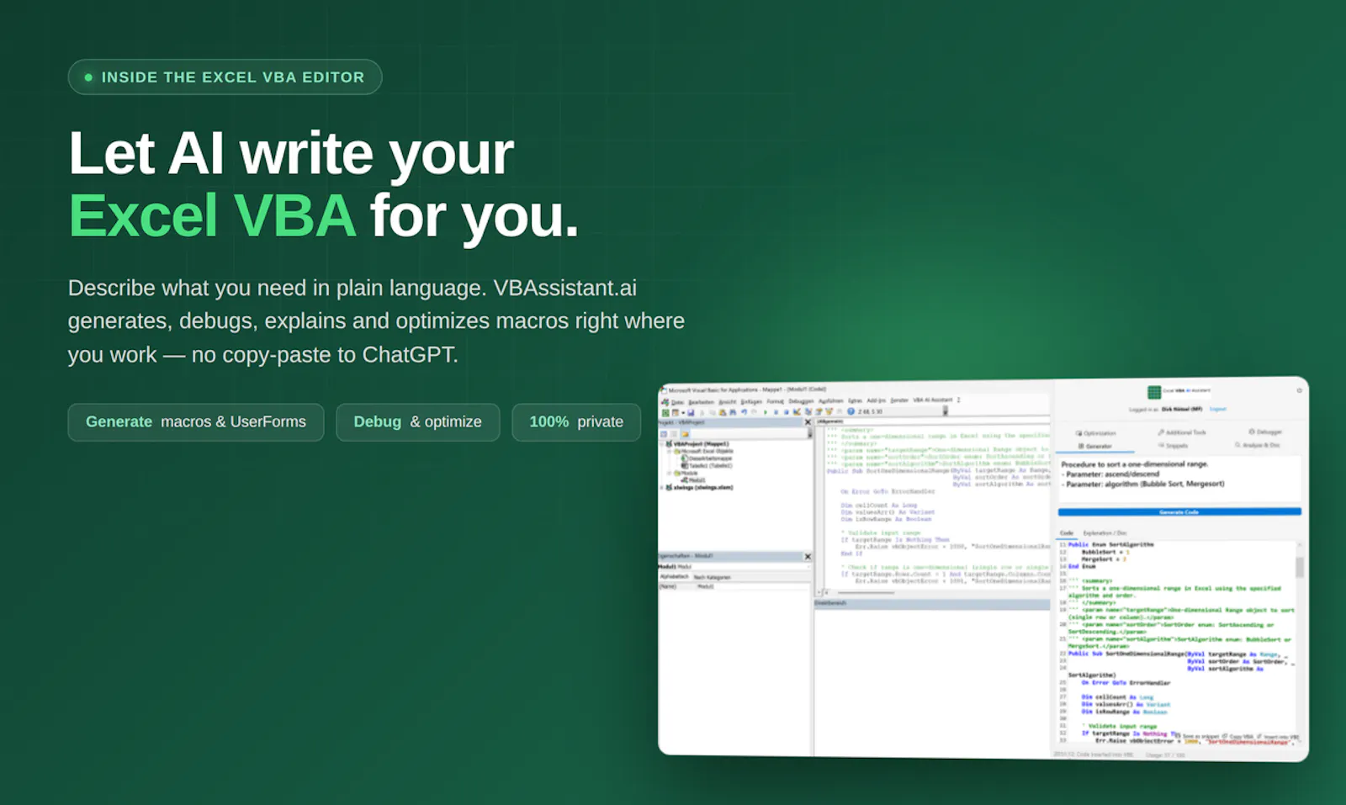1346x805 pixels.
Task: Open the Debuggen menu in VBA editor
Action: click(801, 401)
